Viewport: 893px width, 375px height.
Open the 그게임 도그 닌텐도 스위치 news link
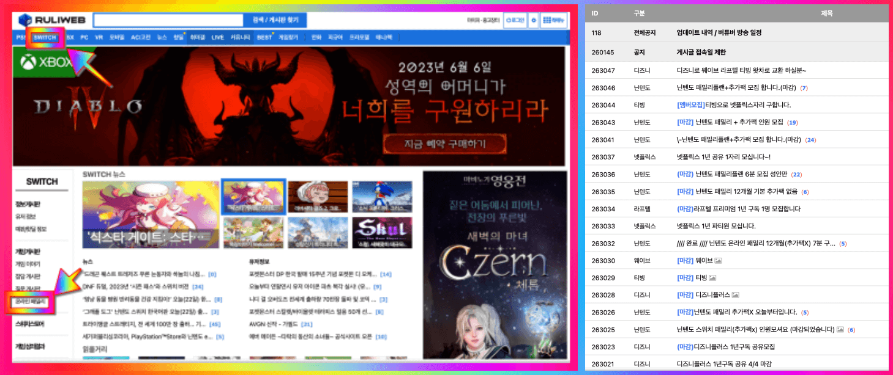click(x=146, y=311)
